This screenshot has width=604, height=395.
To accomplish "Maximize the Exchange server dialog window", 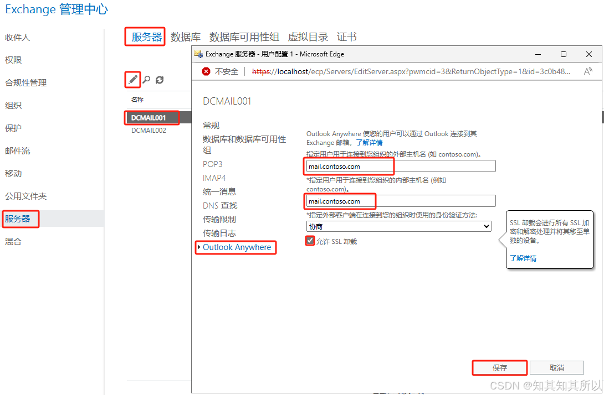I will 563,54.
